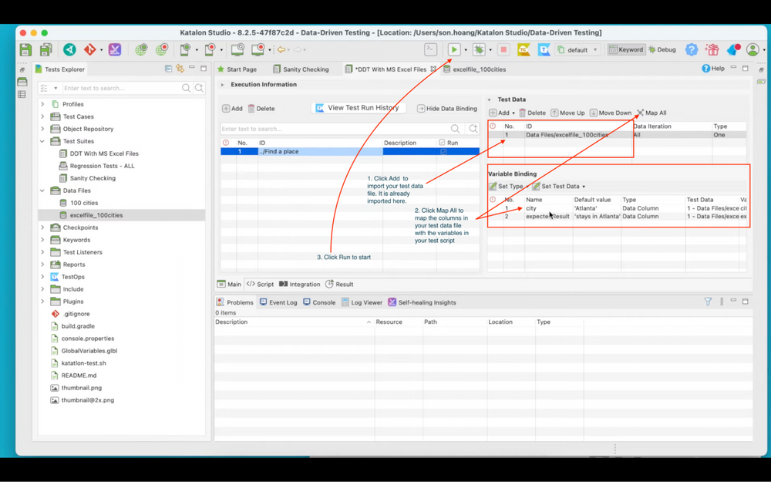The height and width of the screenshot is (482, 771).
Task: Run the test suite using the green play icon
Action: 454,49
